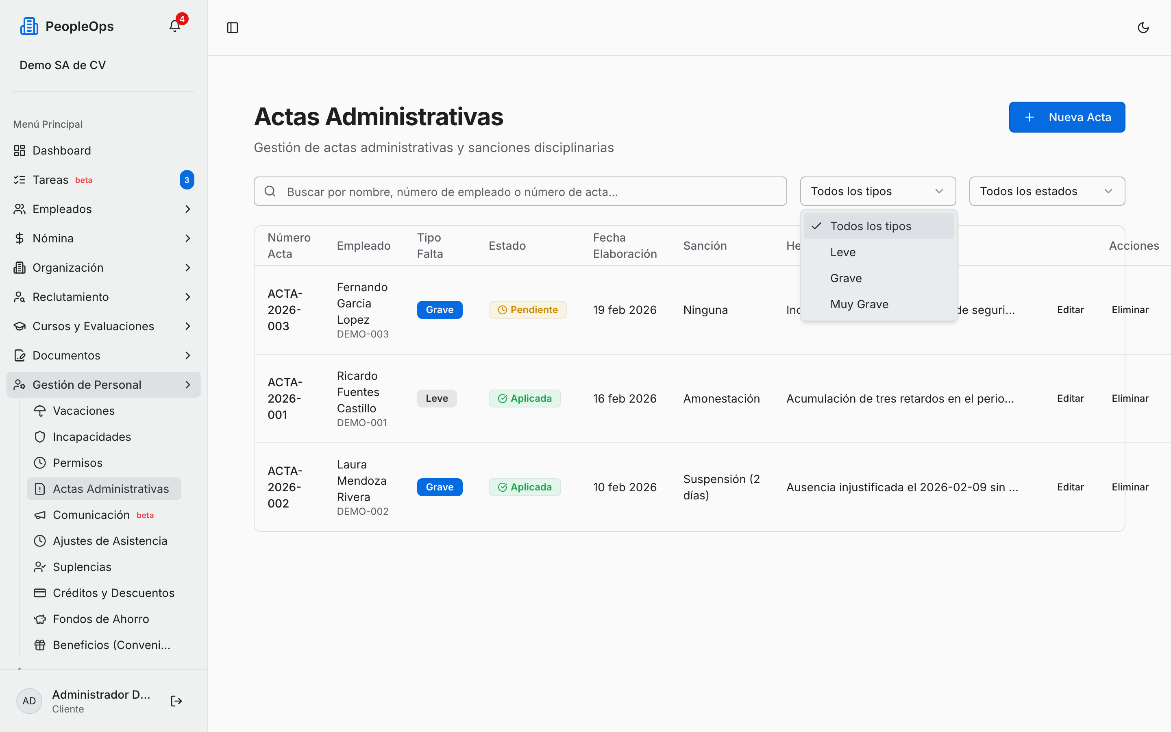Toggle dark mode moon icon
The width and height of the screenshot is (1171, 732).
[1143, 28]
